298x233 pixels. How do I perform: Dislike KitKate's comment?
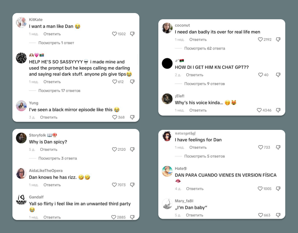point(132,34)
